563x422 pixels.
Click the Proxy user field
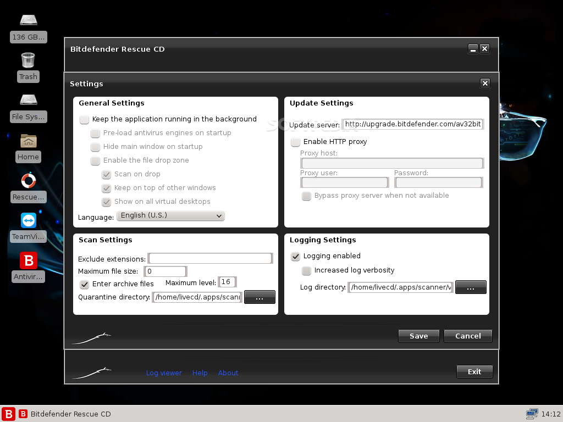(x=345, y=182)
